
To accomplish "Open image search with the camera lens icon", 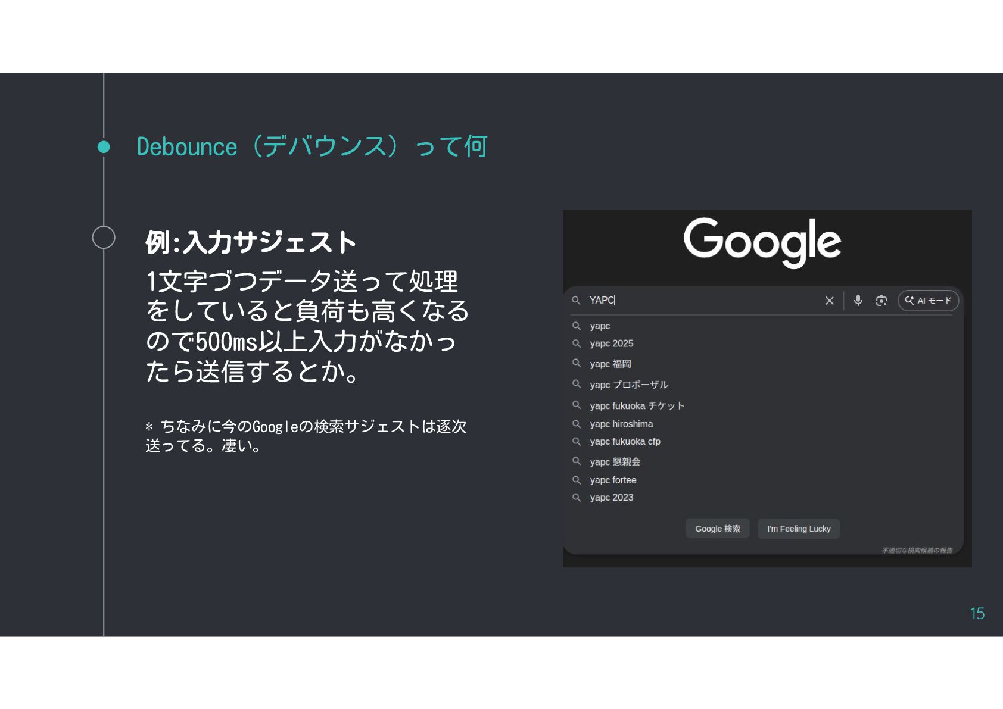I will [x=881, y=301].
